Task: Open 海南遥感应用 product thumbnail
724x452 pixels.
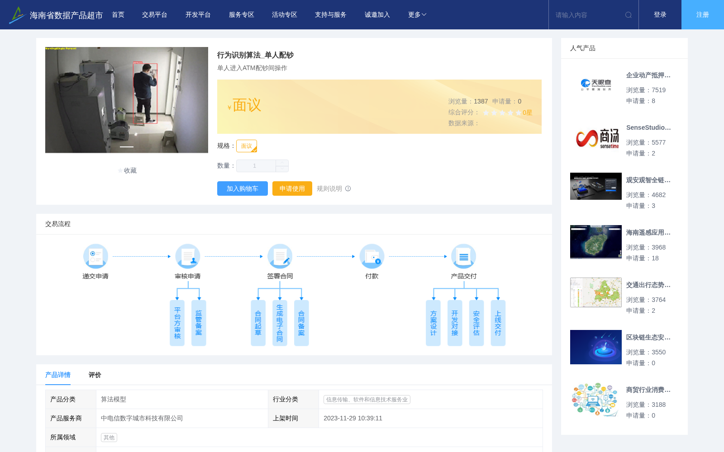Action: click(596, 242)
